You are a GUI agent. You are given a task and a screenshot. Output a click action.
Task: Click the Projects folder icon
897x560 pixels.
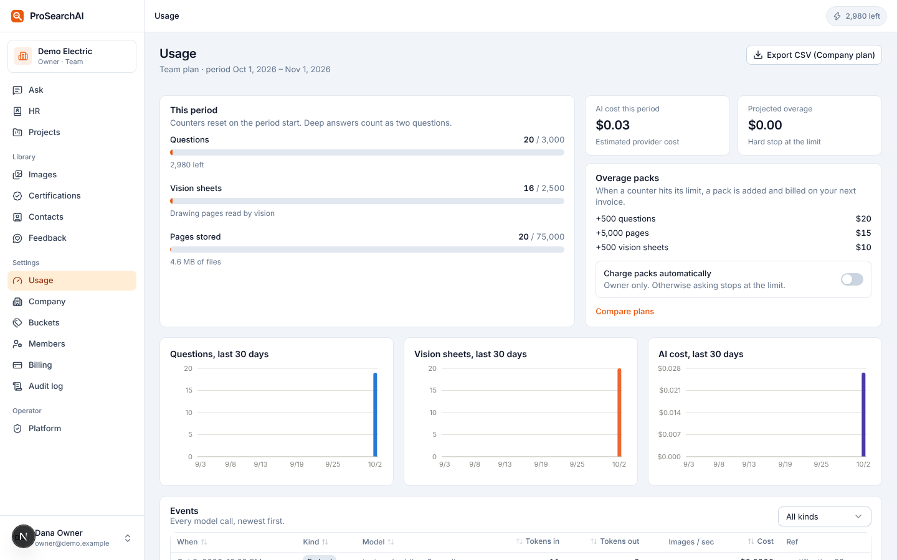tap(17, 133)
